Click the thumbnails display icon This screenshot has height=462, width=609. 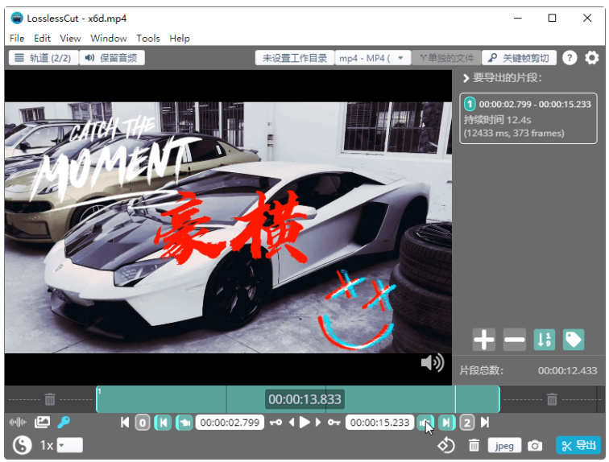(42, 422)
